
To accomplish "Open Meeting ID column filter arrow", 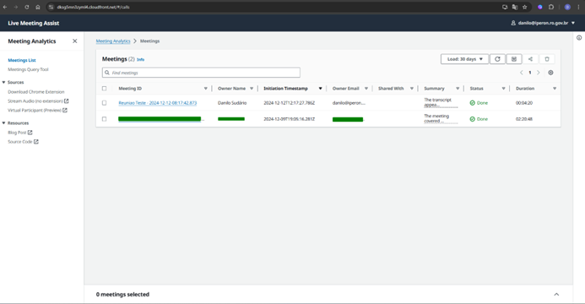I will (206, 89).
